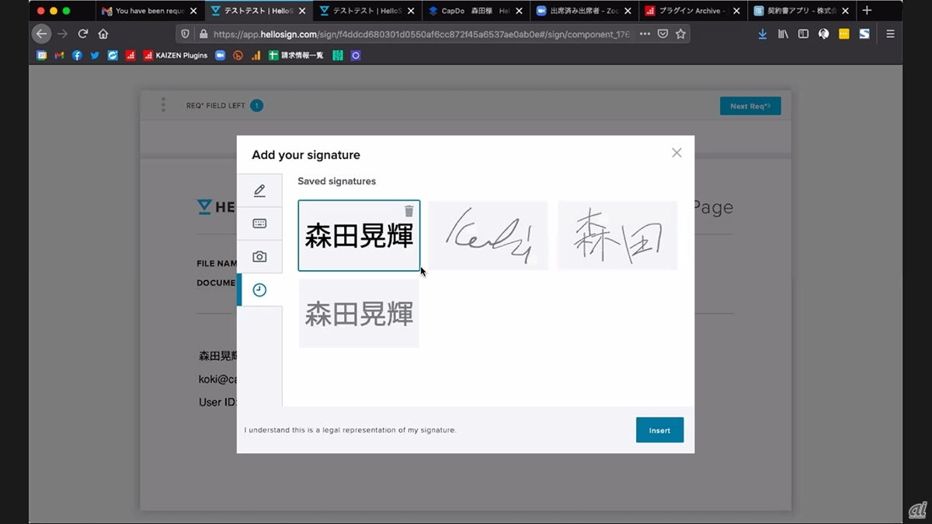The height and width of the screenshot is (524, 932).
Task: Click the yellow extension icon
Action: tap(844, 34)
